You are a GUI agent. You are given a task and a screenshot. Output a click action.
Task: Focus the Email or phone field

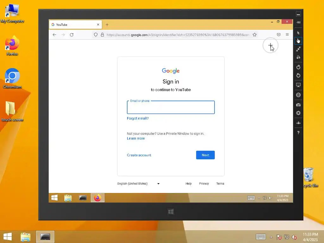click(171, 107)
